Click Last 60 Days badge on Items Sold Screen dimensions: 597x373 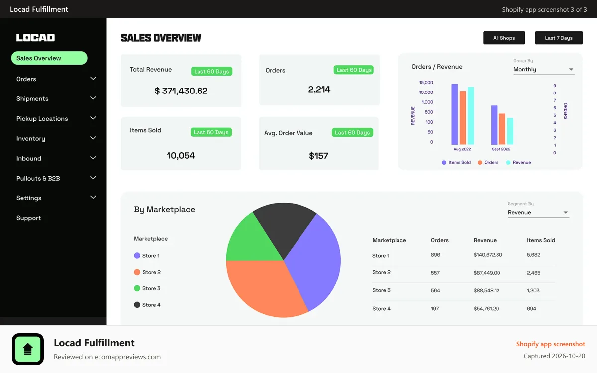tap(211, 132)
